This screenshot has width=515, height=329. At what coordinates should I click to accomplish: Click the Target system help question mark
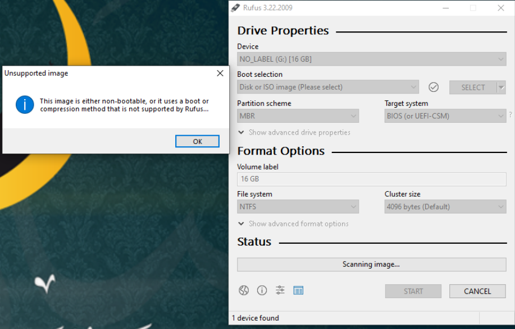point(511,115)
